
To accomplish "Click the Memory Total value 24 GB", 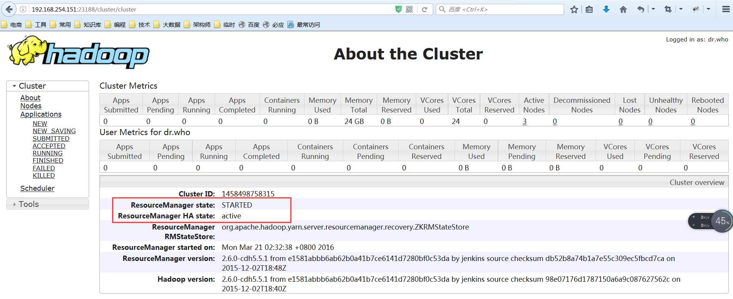I will point(354,122).
